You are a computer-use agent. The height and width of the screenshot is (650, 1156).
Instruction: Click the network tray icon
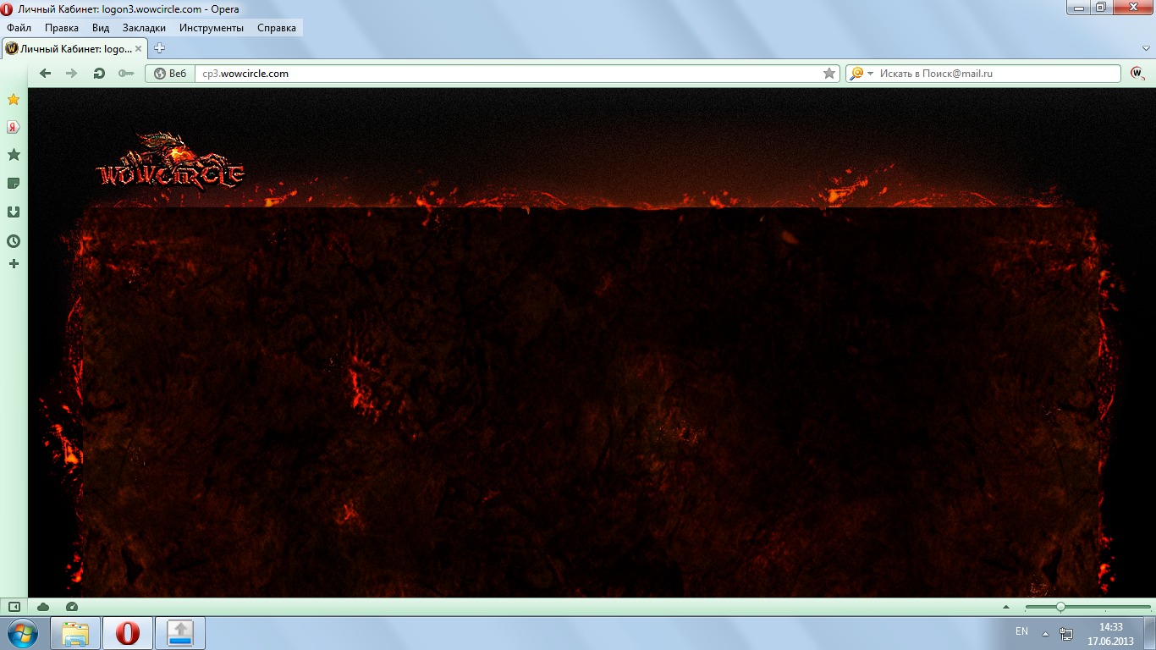[1066, 634]
